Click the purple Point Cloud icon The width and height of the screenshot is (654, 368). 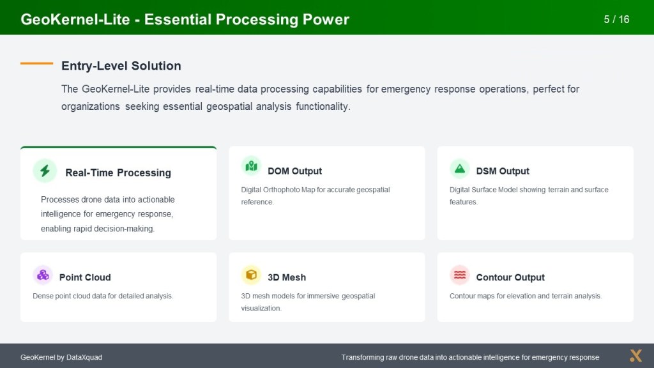(43, 275)
